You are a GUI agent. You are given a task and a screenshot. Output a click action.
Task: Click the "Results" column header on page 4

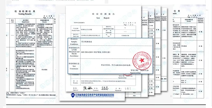point(189,21)
